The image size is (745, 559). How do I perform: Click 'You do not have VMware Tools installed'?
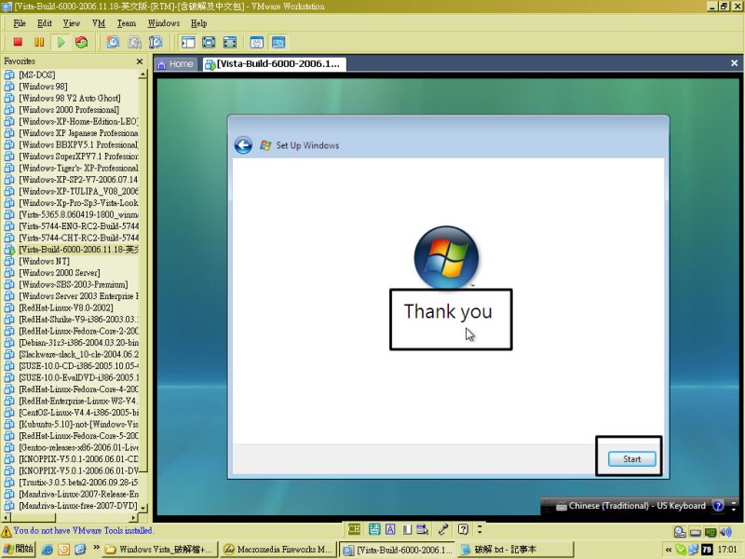pos(83,530)
